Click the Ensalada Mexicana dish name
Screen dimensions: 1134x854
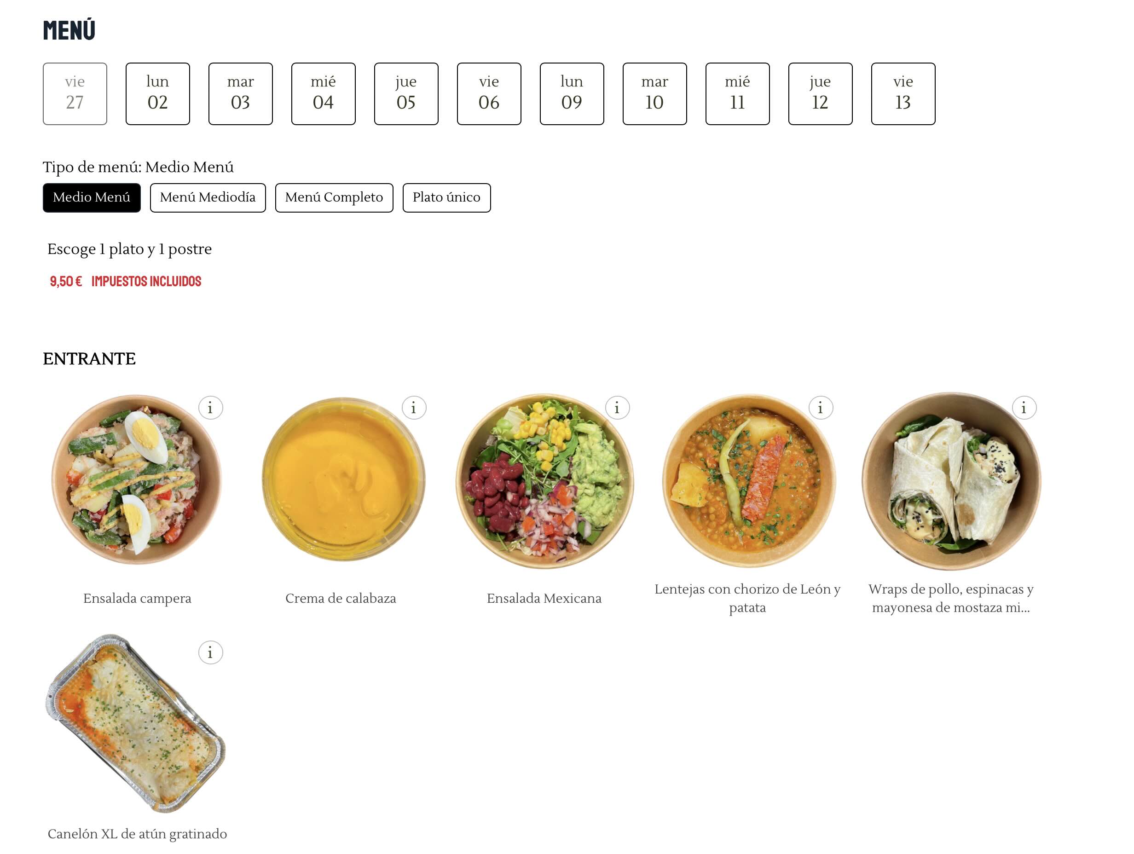pos(544,598)
